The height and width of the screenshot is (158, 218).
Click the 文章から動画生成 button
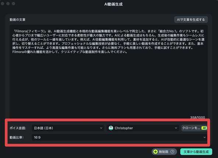tap(196, 152)
